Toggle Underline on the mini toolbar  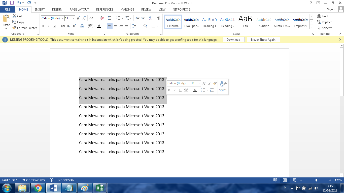(x=180, y=90)
